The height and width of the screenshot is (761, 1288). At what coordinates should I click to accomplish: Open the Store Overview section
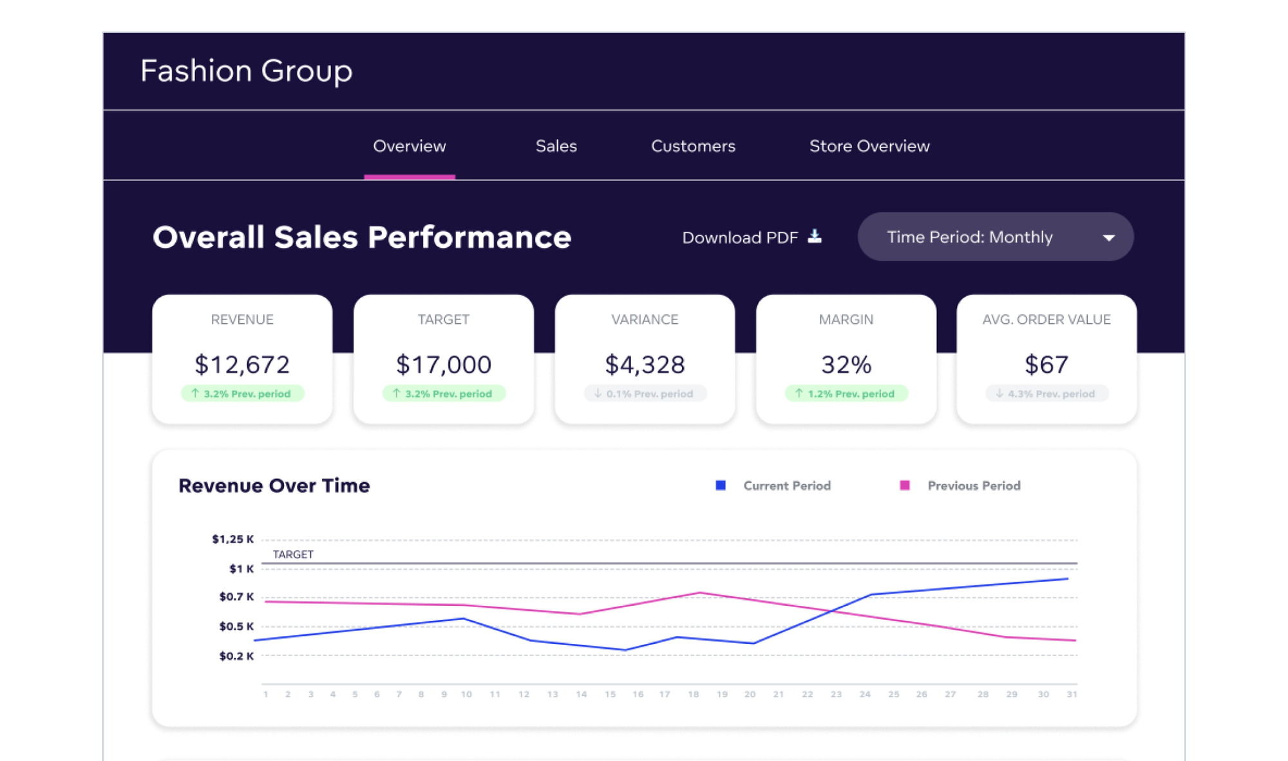click(x=869, y=146)
